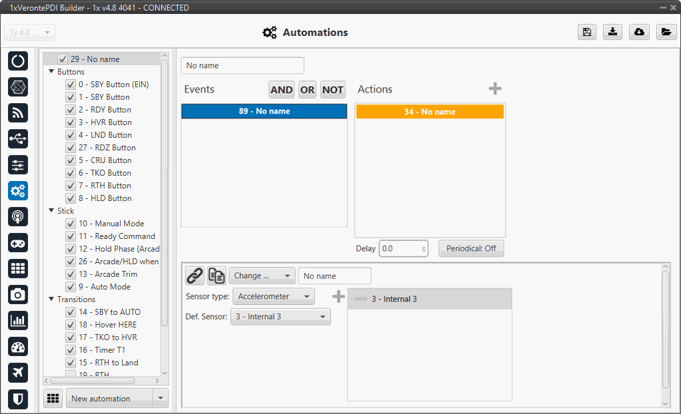The width and height of the screenshot is (681, 414).
Task: Click the save configuration floppy disk icon
Action: 587,33
